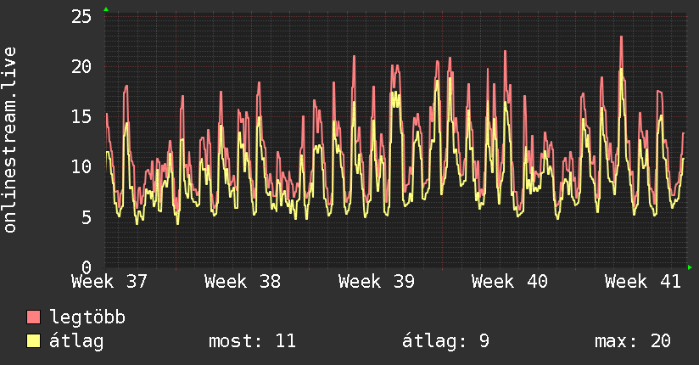Click the y-axis value 20
Viewport: 699px width, 365px height.
click(x=81, y=67)
